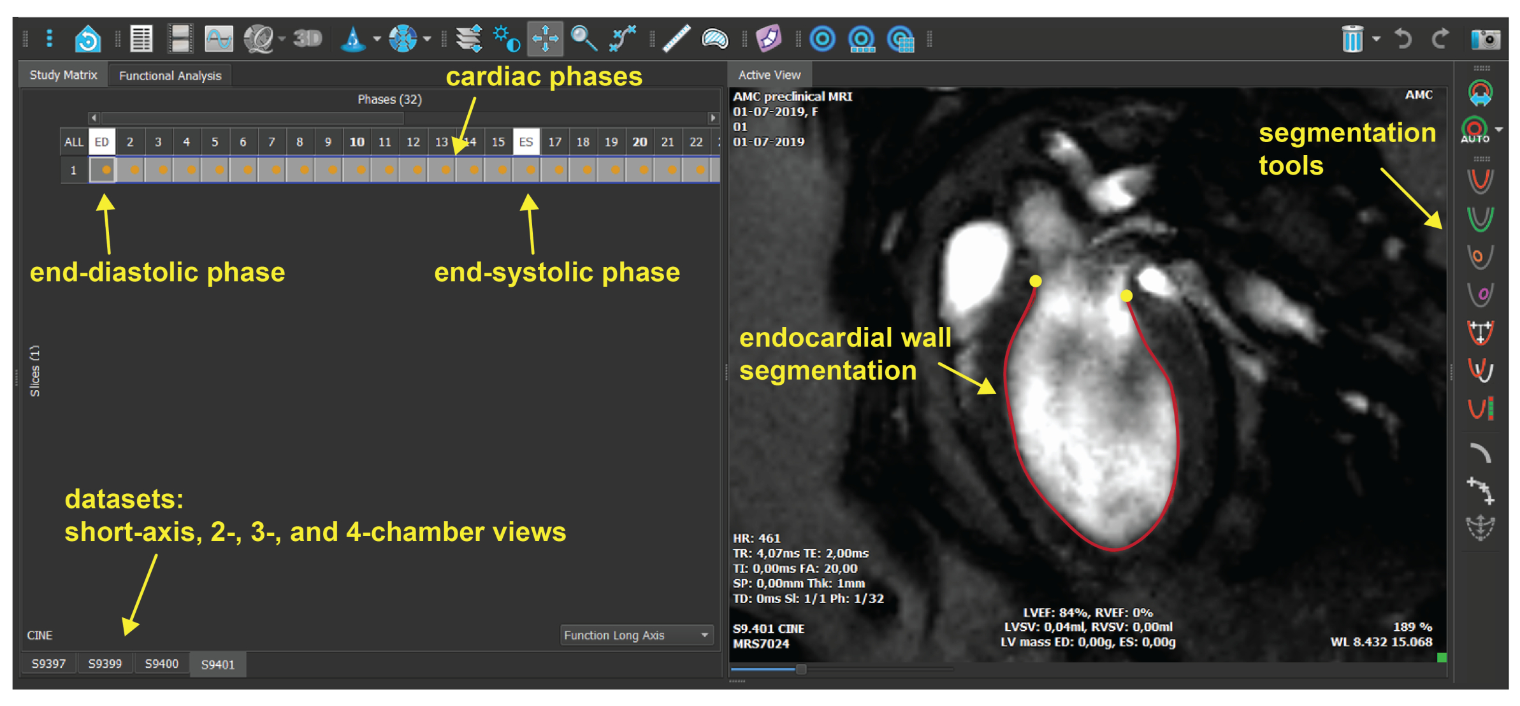Select the ES phase header cell
Viewport: 1520px width, 706px height.
pos(526,141)
